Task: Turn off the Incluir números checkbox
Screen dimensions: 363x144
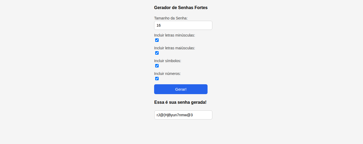Action: pyautogui.click(x=157, y=79)
